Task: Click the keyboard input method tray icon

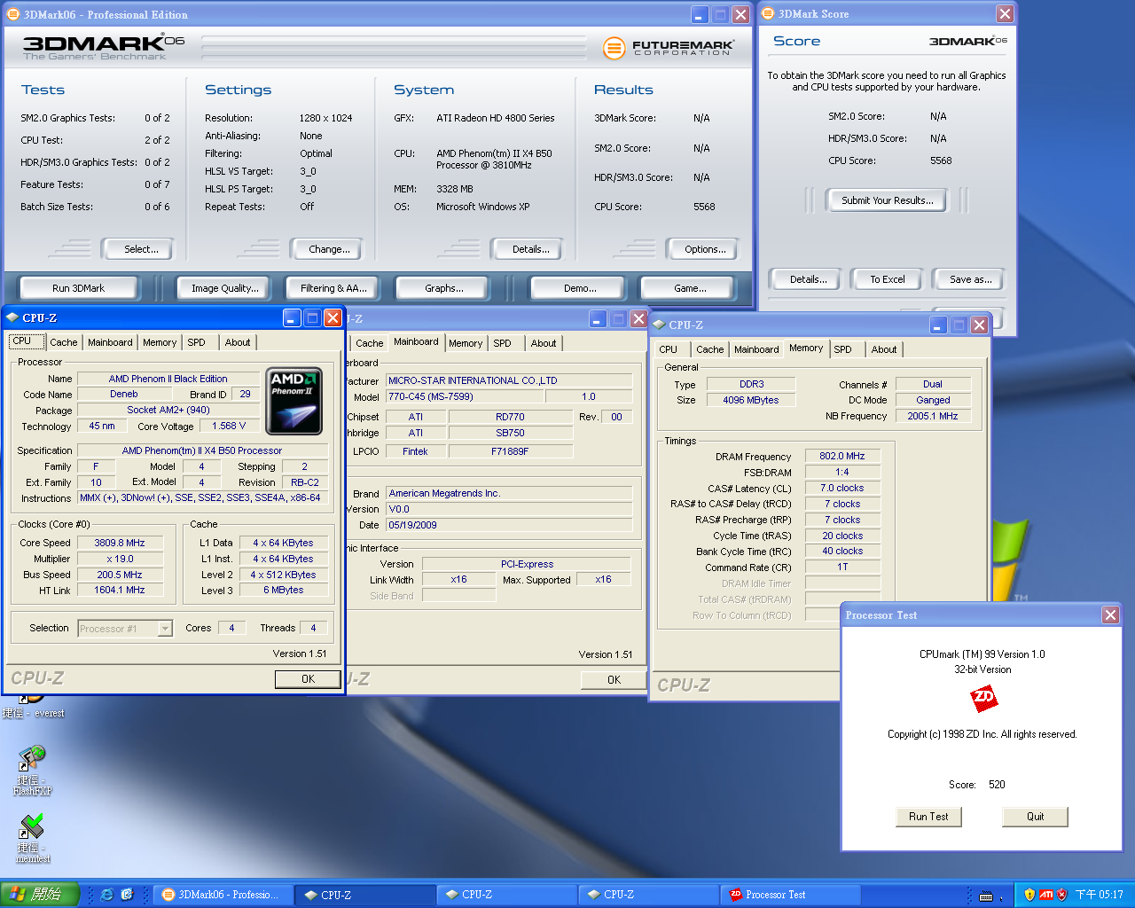Action: click(x=986, y=896)
